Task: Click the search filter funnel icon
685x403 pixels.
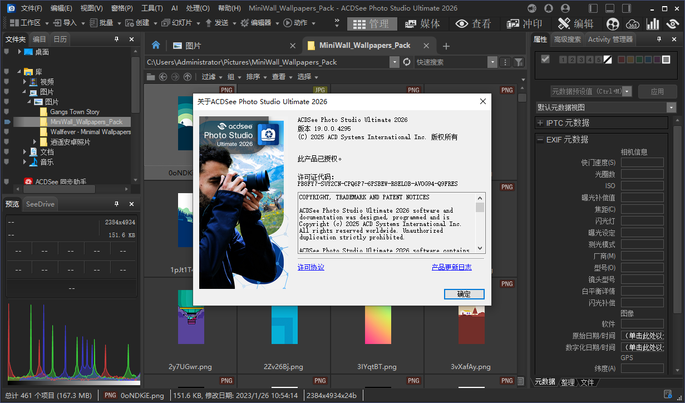Action: coord(518,62)
